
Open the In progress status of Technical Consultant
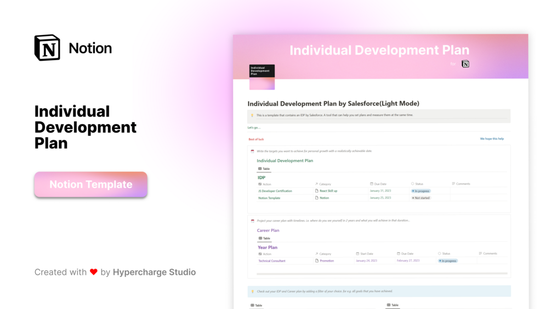coord(447,261)
